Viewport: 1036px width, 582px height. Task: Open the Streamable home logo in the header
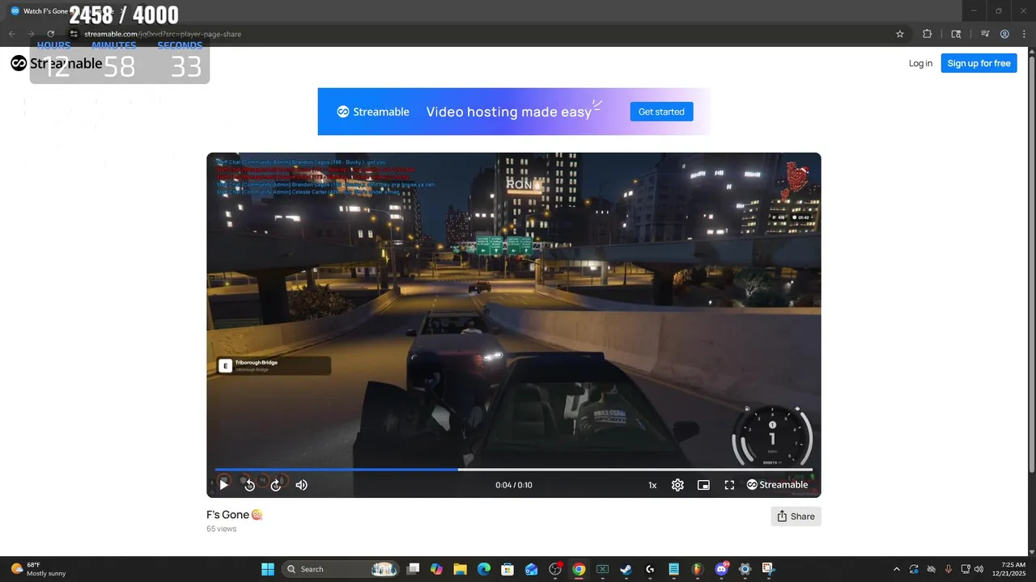click(x=57, y=63)
